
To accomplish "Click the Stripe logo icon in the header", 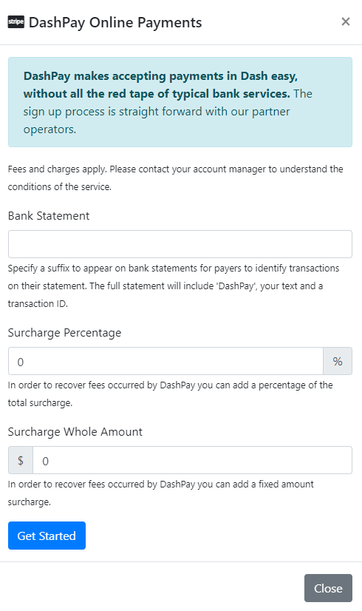I will [16, 22].
